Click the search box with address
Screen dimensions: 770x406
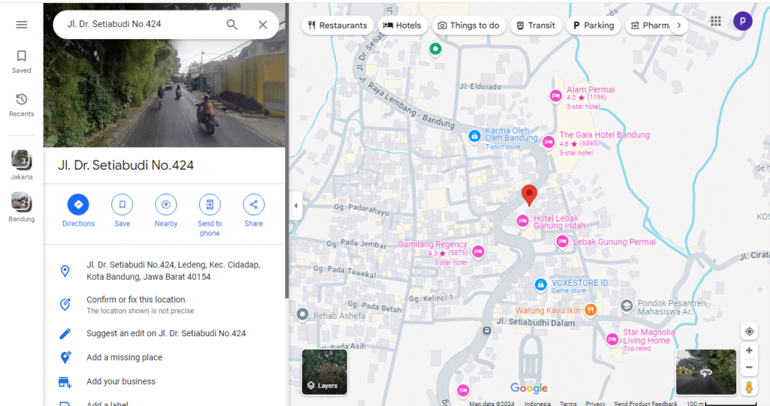pyautogui.click(x=143, y=24)
